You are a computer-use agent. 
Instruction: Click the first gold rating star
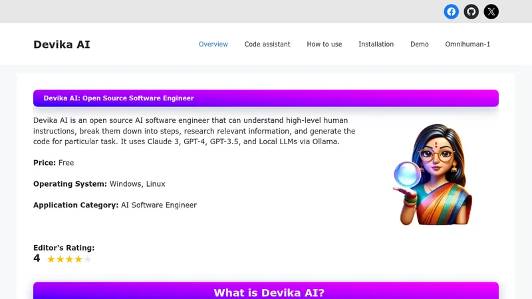51,259
